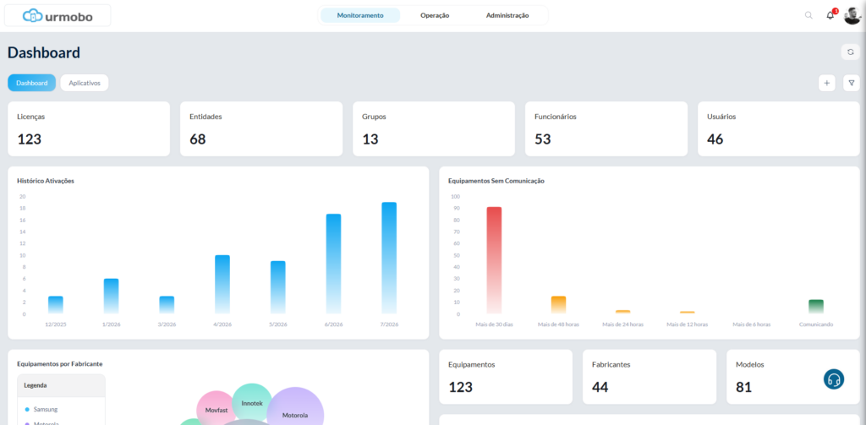Click the urmobo cloud logo
The width and height of the screenshot is (866, 425).
point(58,16)
